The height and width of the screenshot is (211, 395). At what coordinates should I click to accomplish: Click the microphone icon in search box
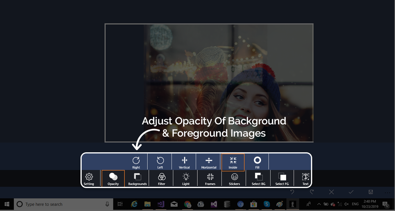[x=107, y=204]
